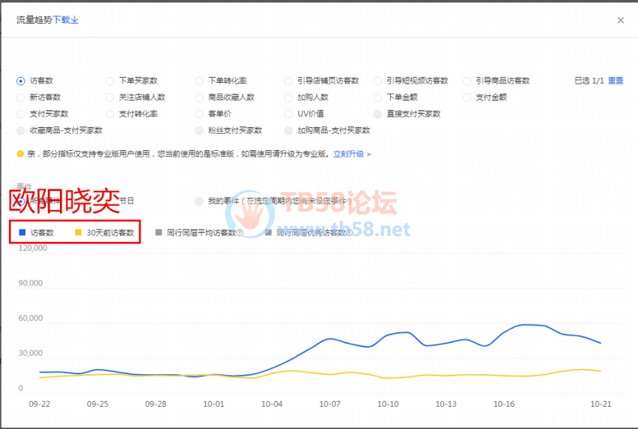Screen dimensions: 638x429
Task: Select the 引导短视频访客数 metric
Action: pyautogui.click(x=377, y=81)
